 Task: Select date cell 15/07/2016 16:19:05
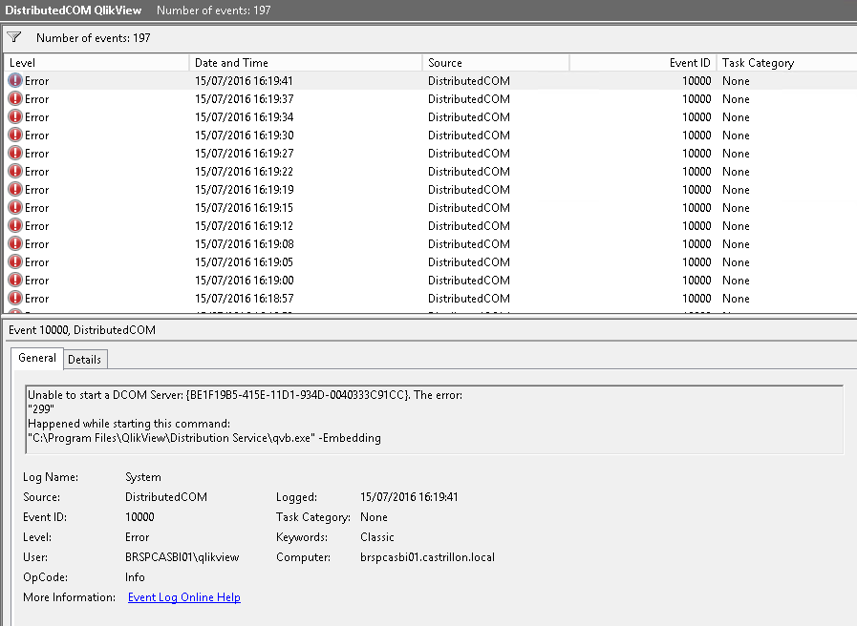pos(244,262)
